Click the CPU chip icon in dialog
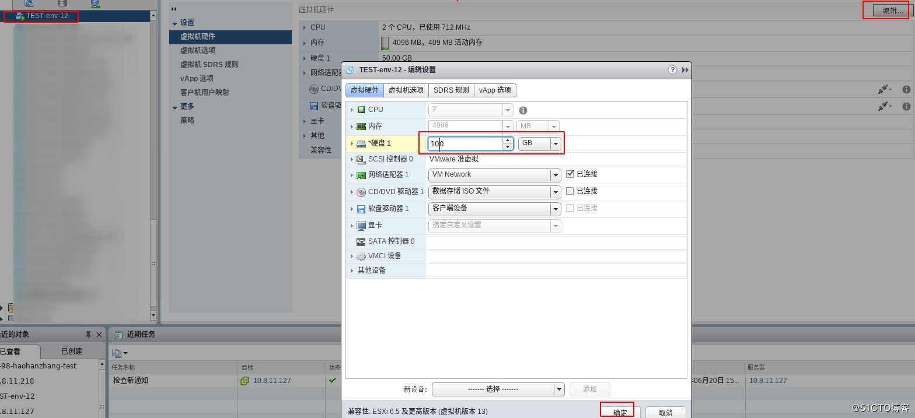 (x=361, y=110)
